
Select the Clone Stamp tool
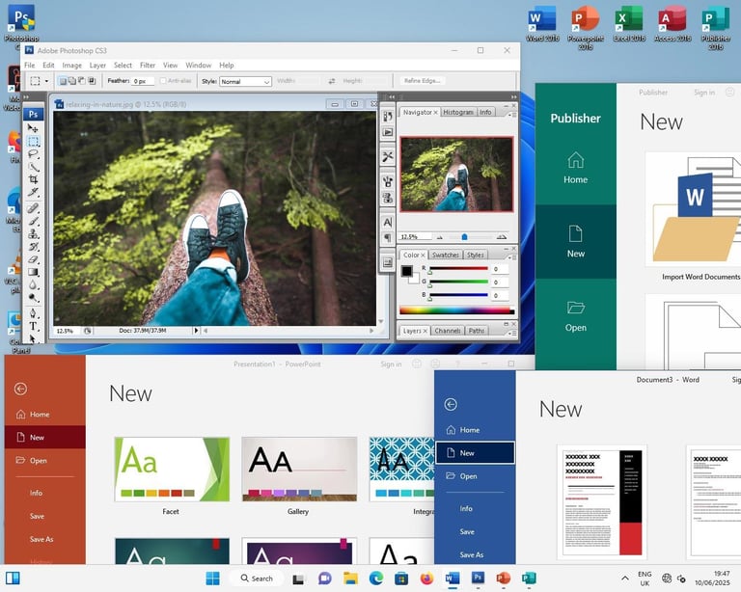coord(33,233)
